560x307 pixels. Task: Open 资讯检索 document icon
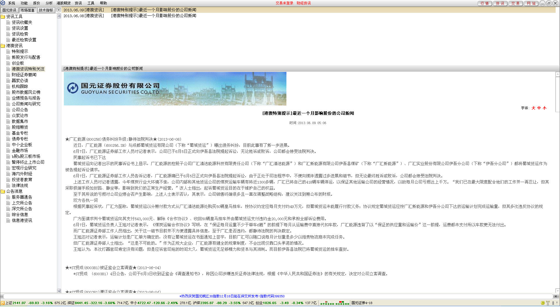pos(8,34)
